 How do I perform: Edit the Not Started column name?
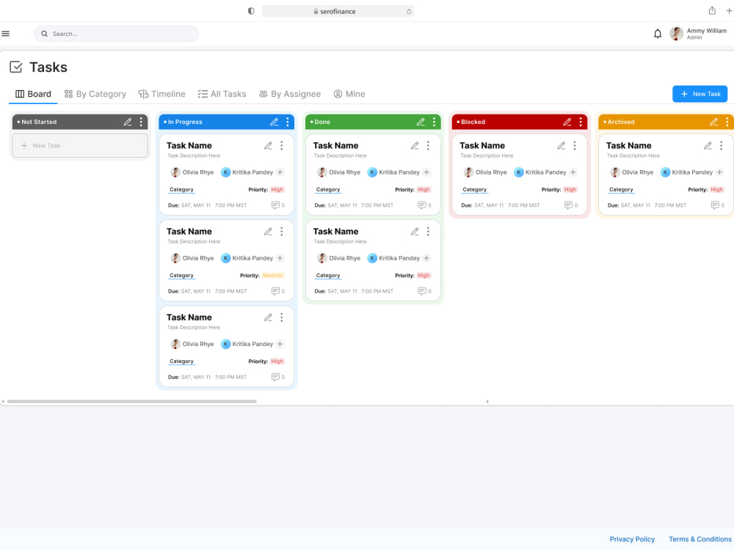(x=128, y=122)
